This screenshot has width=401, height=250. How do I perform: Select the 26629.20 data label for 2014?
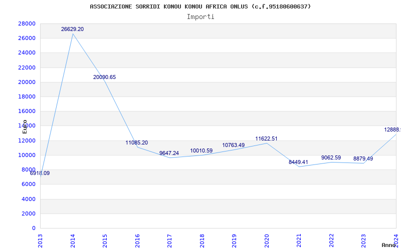(72, 29)
